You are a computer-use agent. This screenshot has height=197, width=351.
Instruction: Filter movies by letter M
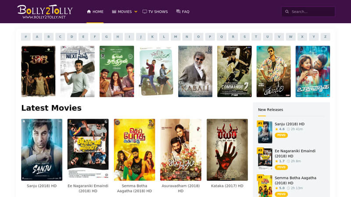click(x=175, y=37)
